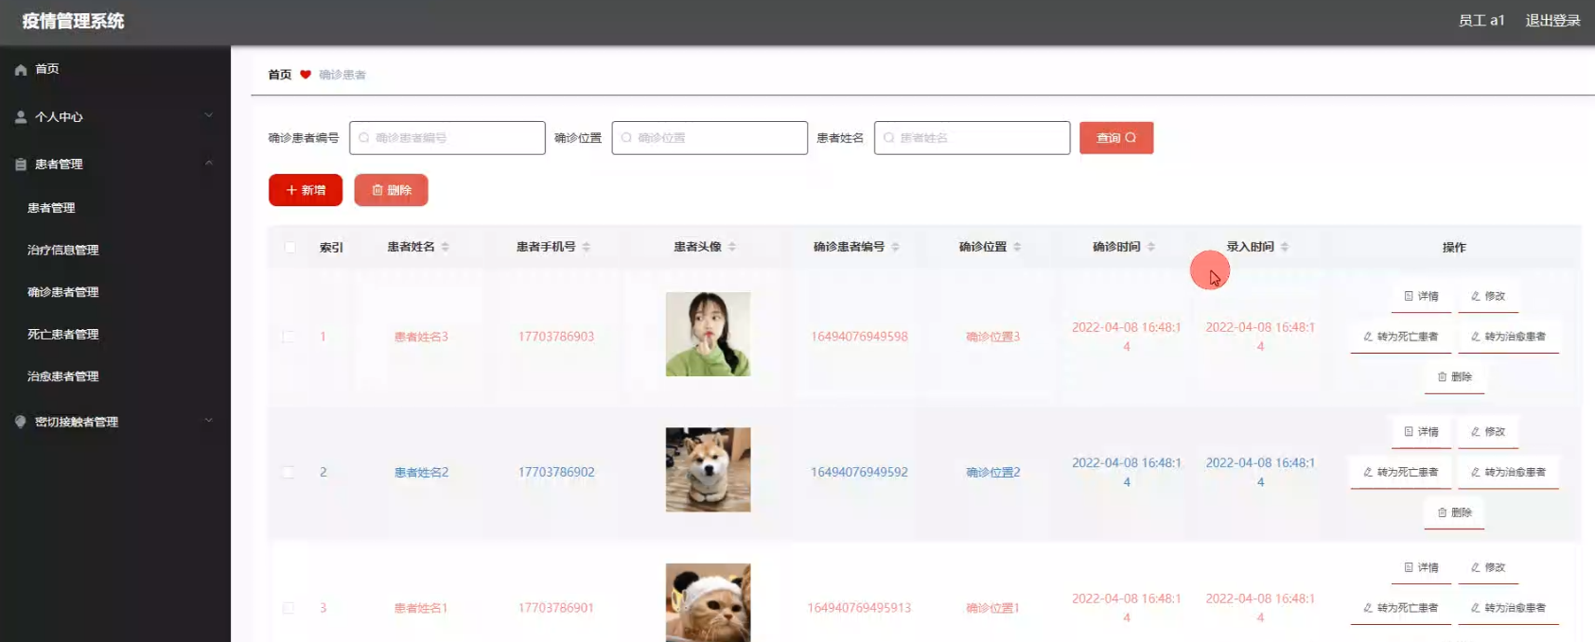Click 修改 for 患者姓名3
This screenshot has height=642, width=1595.
coord(1488,296)
